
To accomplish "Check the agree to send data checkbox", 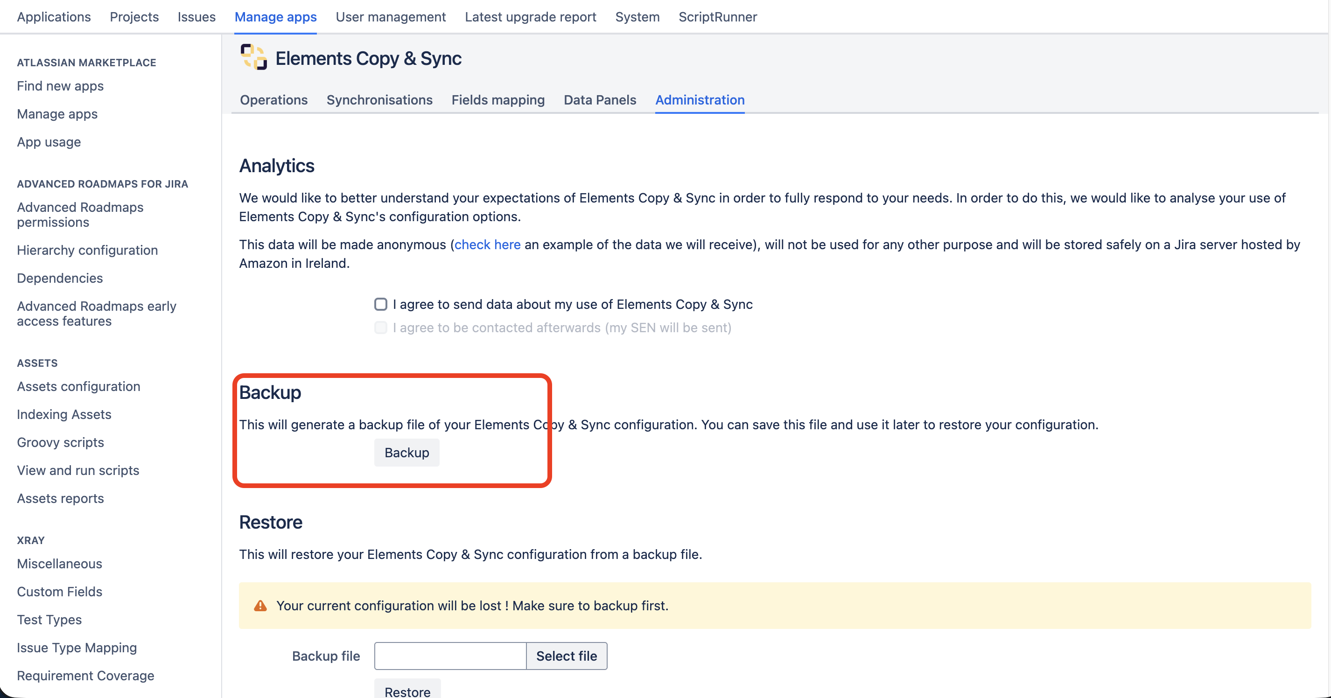I will (x=381, y=304).
